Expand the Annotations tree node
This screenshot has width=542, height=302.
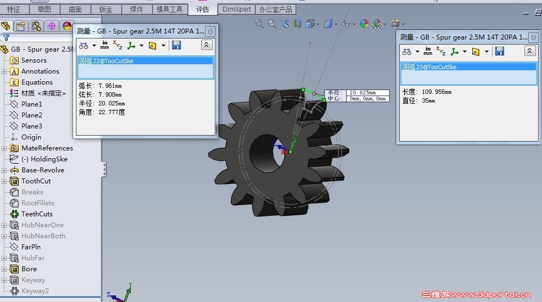coord(4,71)
